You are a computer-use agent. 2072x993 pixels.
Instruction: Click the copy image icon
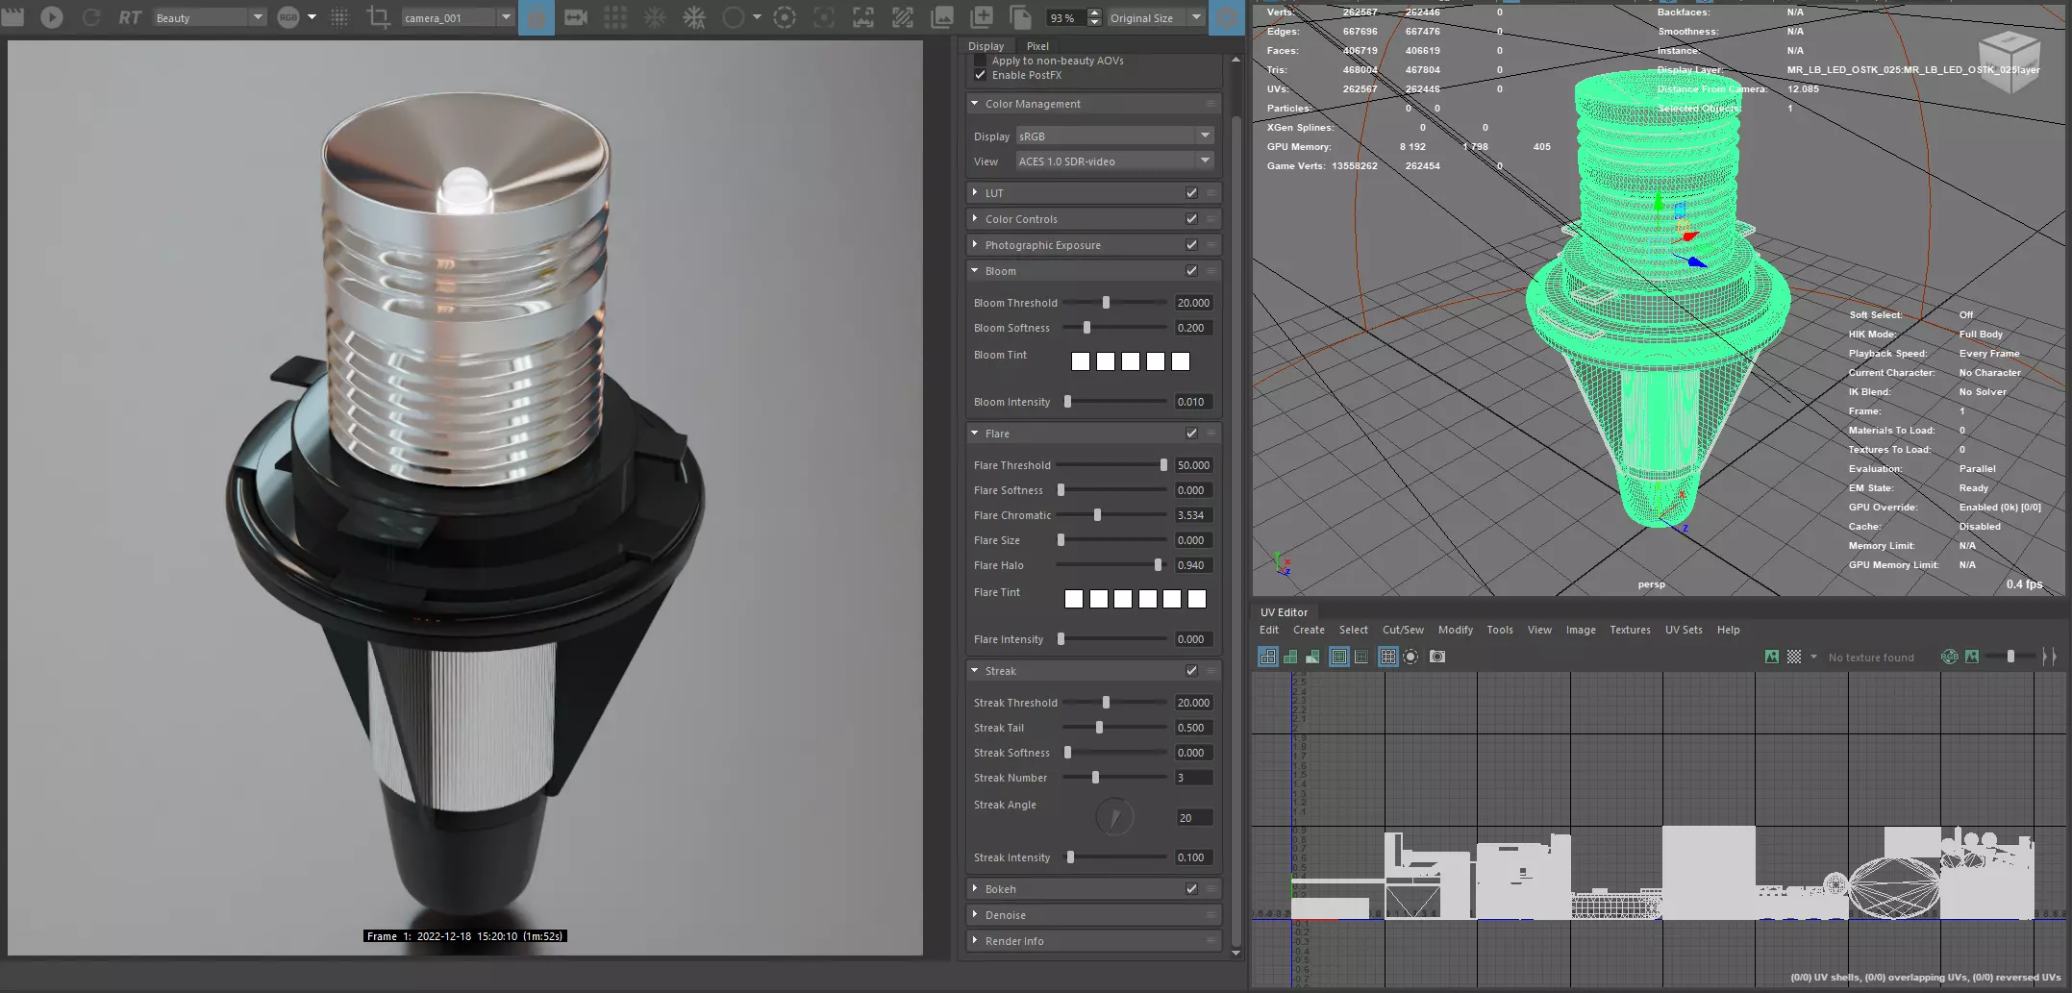1021,17
